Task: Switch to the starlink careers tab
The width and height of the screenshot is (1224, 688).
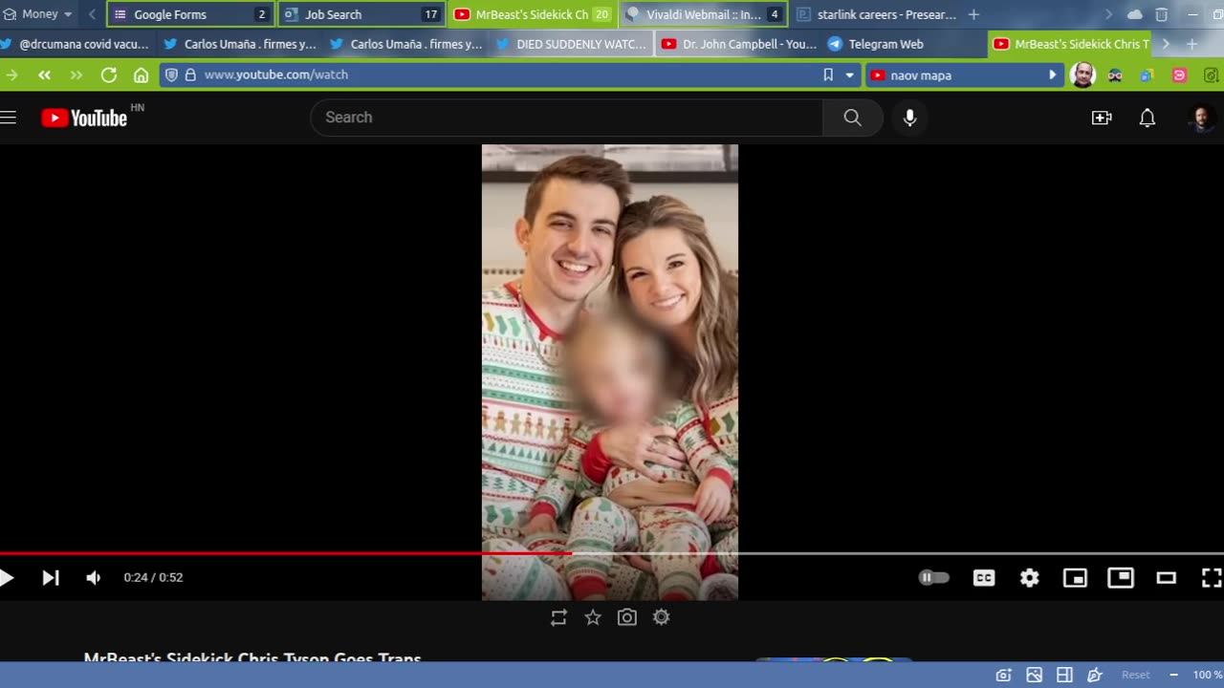Action: (x=875, y=14)
